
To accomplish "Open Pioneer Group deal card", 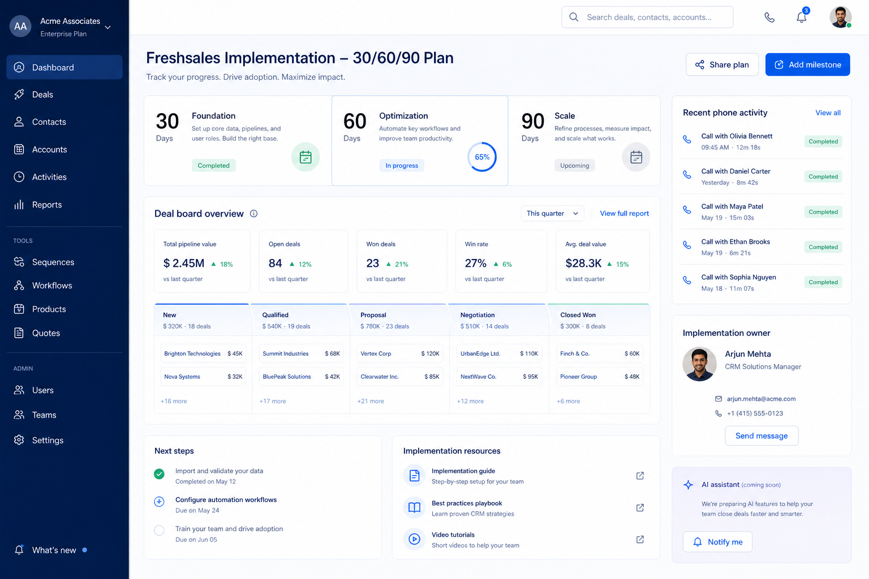I will pos(600,377).
